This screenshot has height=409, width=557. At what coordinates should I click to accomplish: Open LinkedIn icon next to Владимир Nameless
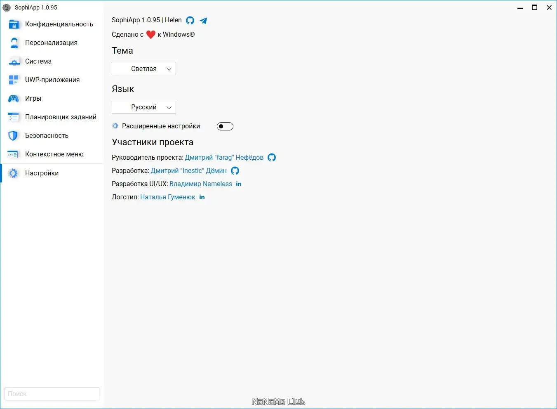tap(239, 184)
